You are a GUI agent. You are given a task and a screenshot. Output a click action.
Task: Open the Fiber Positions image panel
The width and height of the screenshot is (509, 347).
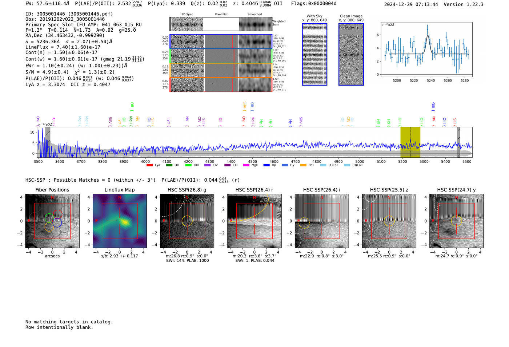[x=52, y=221]
